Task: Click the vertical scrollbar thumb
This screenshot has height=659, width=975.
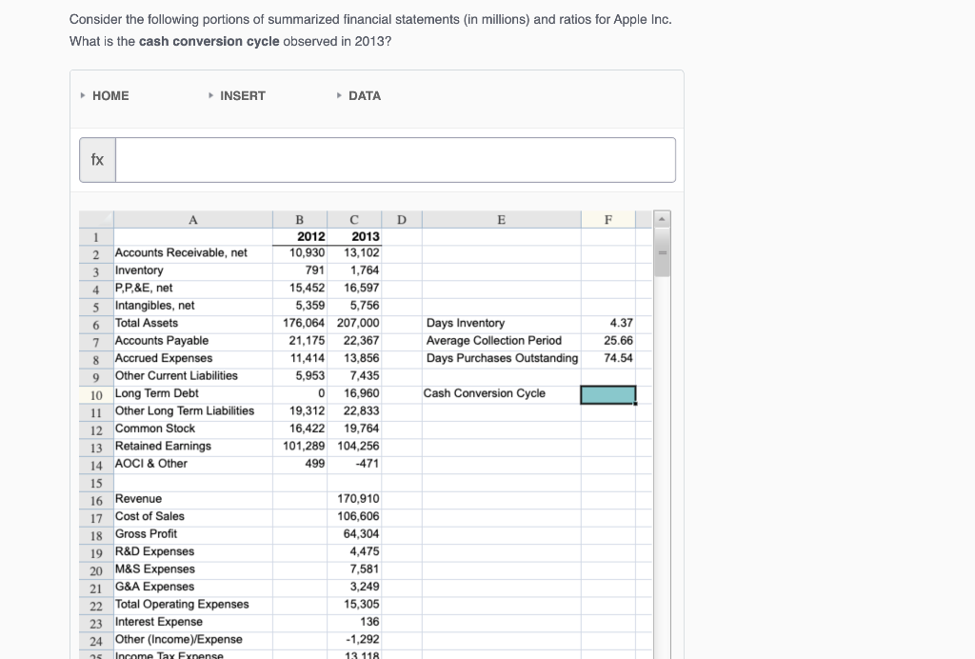Action: (663, 251)
